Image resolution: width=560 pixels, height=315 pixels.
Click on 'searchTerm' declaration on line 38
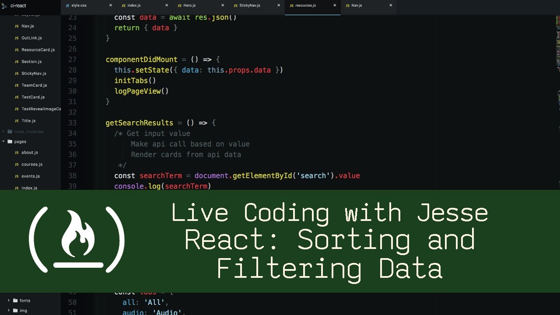point(161,175)
